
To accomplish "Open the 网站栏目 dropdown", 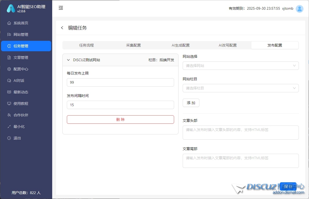I will coord(240,88).
